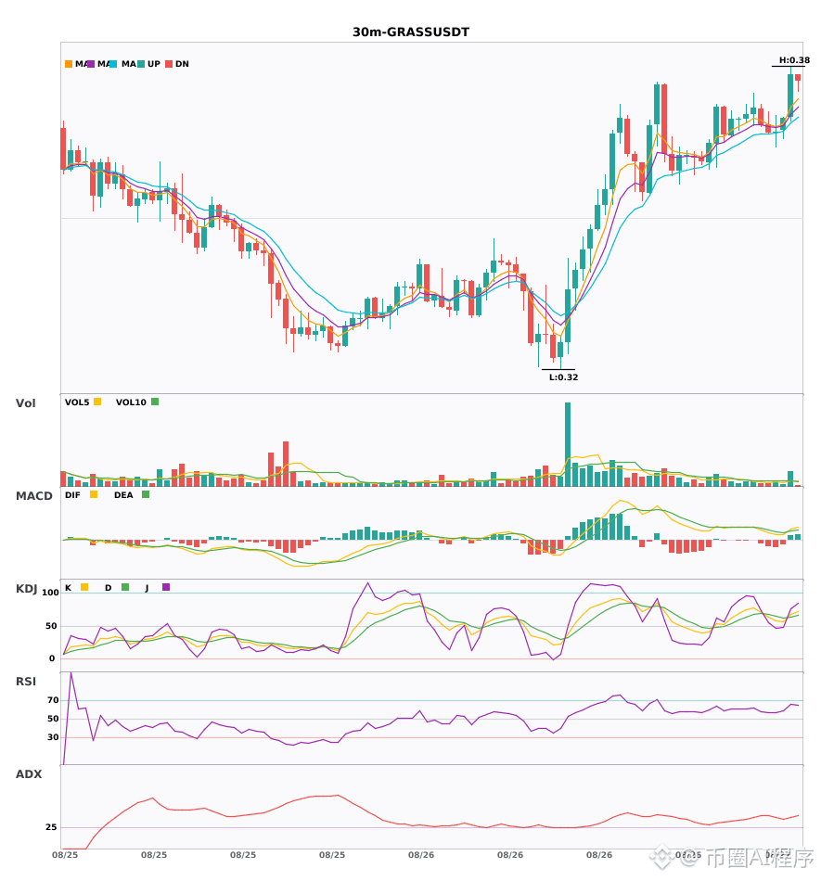Click the 70 axis value in RSI
This screenshot has height=881, width=821.
click(53, 700)
